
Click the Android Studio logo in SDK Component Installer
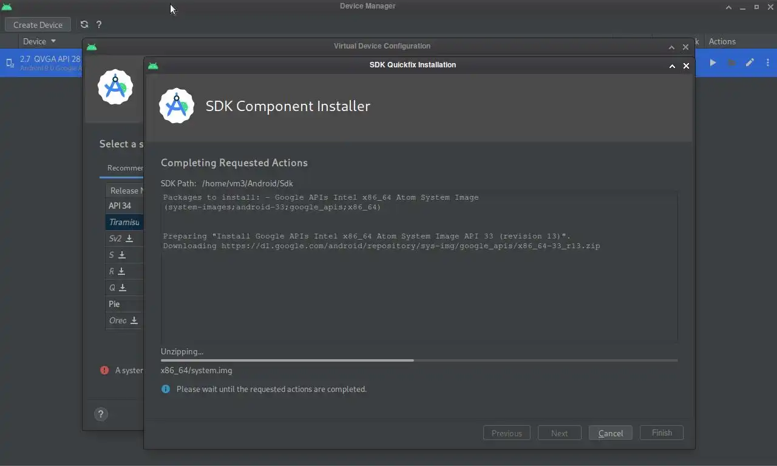pyautogui.click(x=177, y=106)
